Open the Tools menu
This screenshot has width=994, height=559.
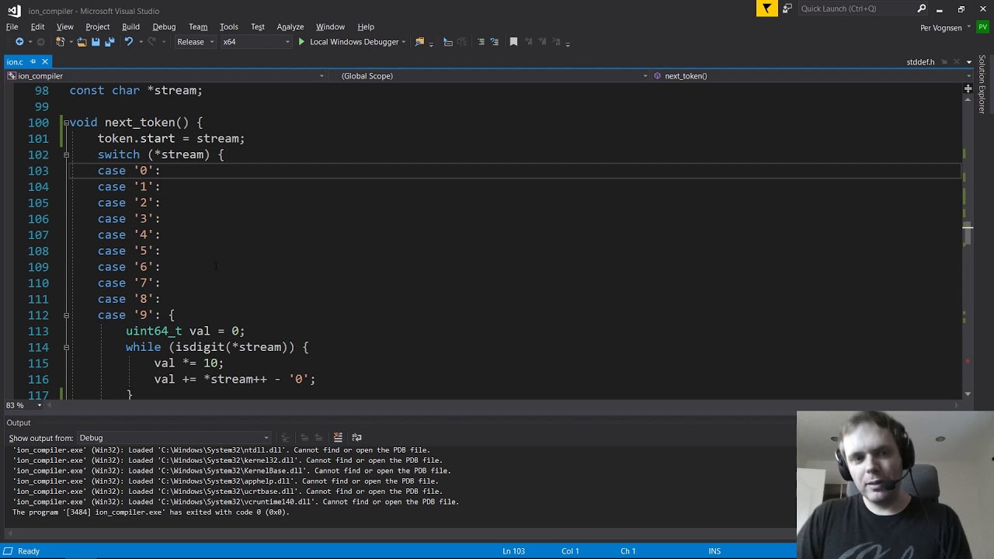tap(229, 26)
